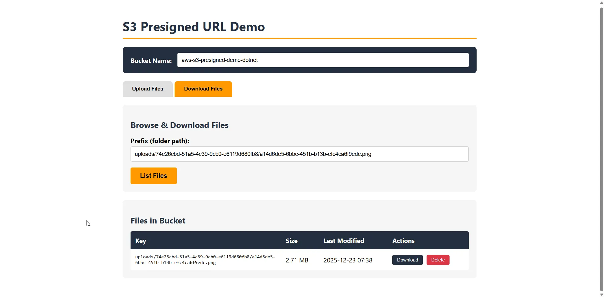Click Download for the uploaded png file
The image size is (604, 297).
pyautogui.click(x=407, y=260)
